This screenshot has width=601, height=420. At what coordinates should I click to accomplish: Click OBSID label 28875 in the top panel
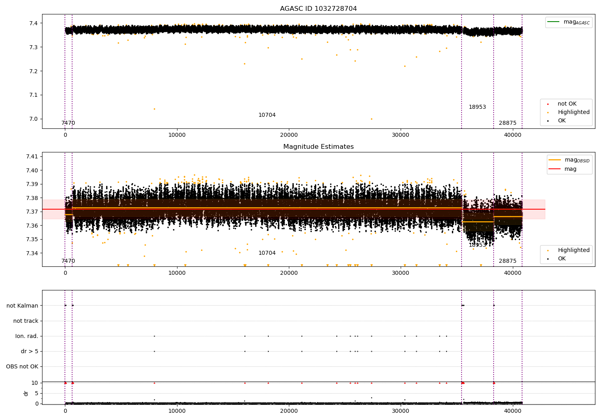(508, 123)
